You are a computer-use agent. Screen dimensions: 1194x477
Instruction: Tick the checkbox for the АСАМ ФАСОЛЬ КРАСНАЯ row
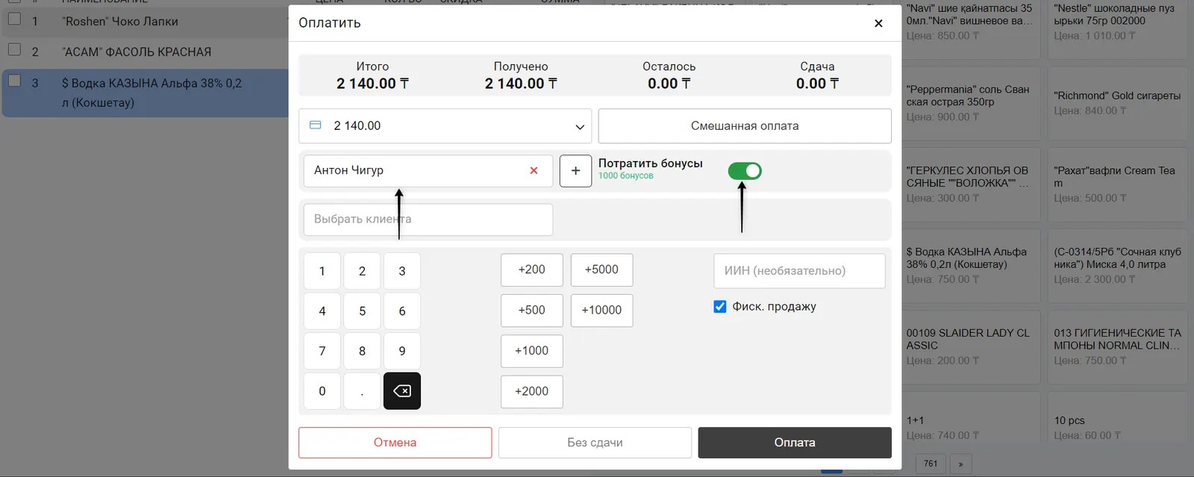14,49
